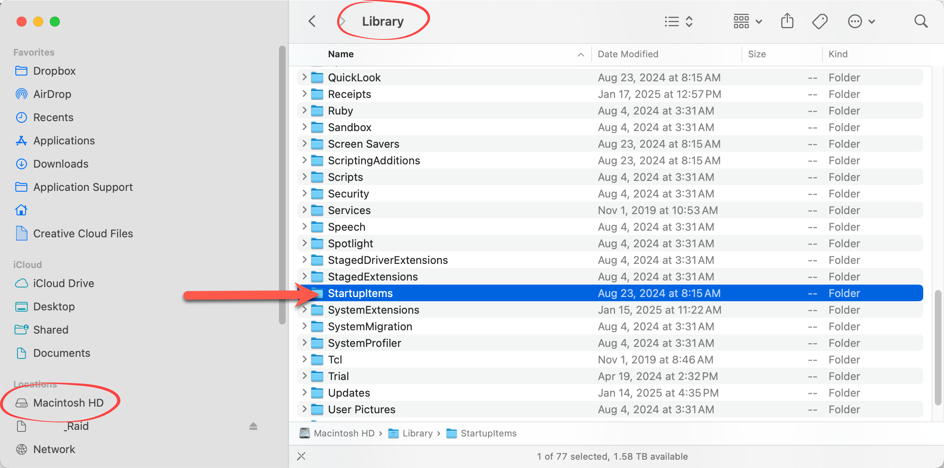944x468 pixels.
Task: Click the Search magnifier icon
Action: pyautogui.click(x=921, y=21)
